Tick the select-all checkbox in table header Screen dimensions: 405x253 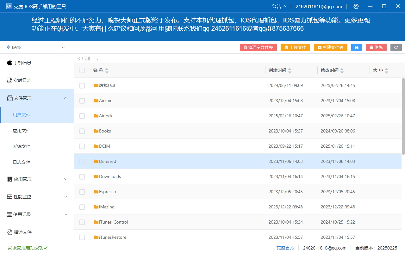tap(82, 70)
